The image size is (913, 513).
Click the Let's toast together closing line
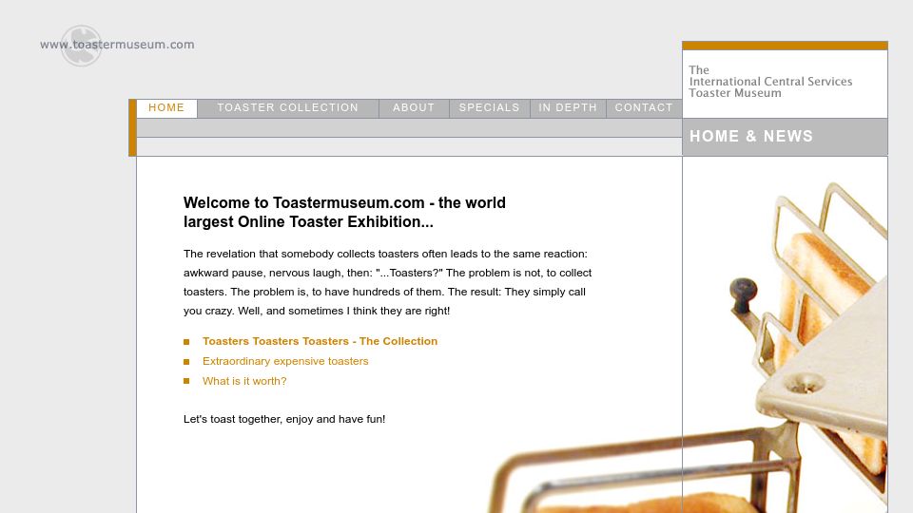pyautogui.click(x=284, y=419)
